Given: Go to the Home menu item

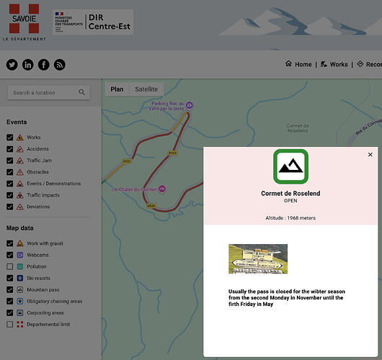Looking at the screenshot, I should coord(298,64).
